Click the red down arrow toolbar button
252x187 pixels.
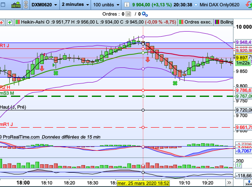[x=2, y=22]
